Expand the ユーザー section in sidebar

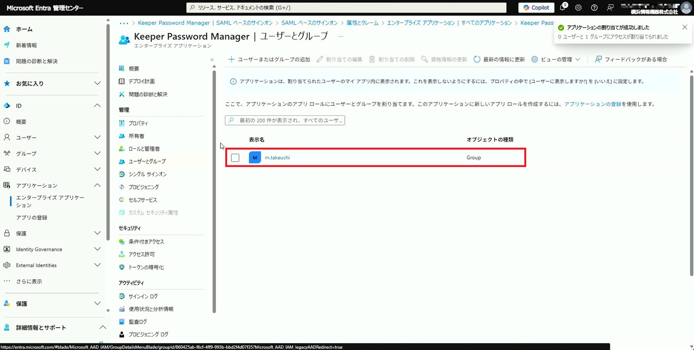[x=97, y=137]
